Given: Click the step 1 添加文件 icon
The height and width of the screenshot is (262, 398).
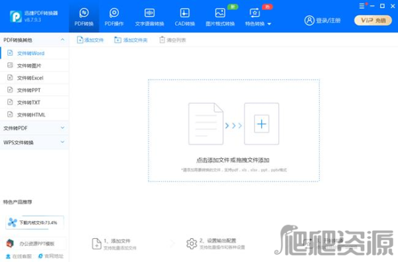Looking at the screenshot, I should (x=96, y=243).
